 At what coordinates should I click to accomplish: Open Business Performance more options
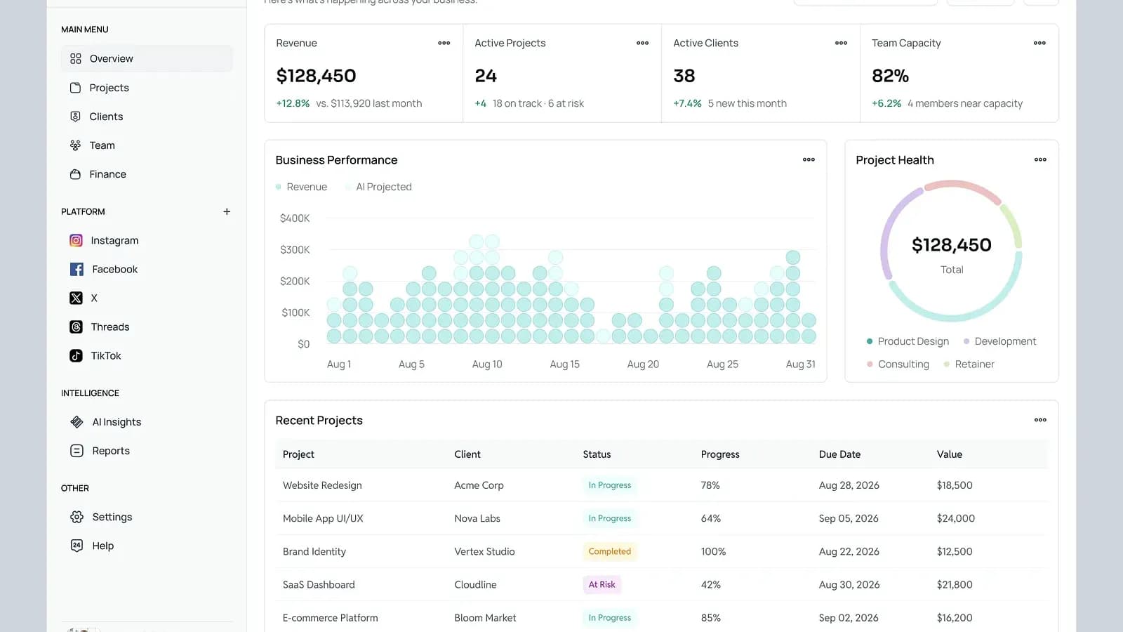809,159
